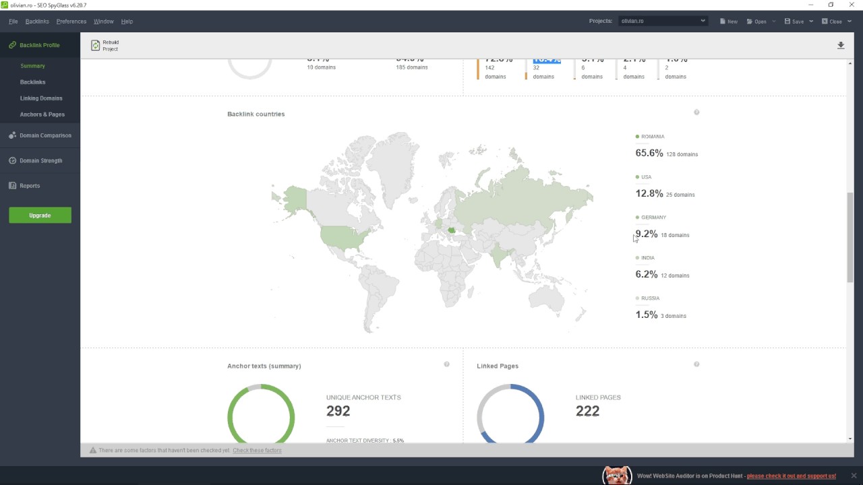This screenshot has height=485, width=863.
Task: Click the 292 unique anchor texts value
Action: pyautogui.click(x=338, y=411)
